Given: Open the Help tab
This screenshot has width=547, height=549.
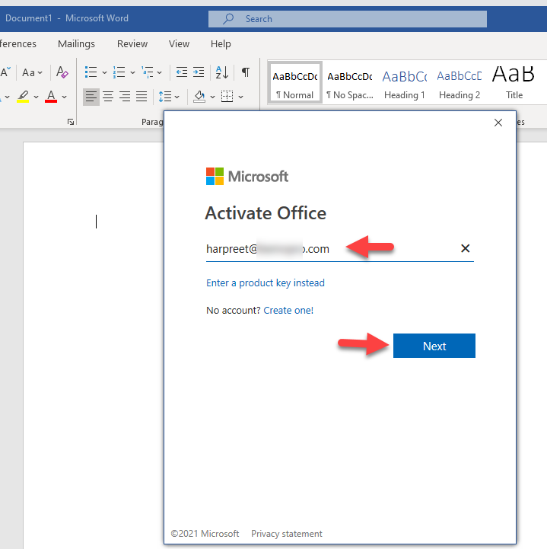Looking at the screenshot, I should pos(221,43).
